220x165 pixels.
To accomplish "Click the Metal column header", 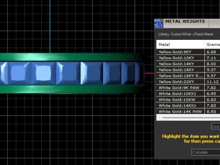I will (180, 44).
